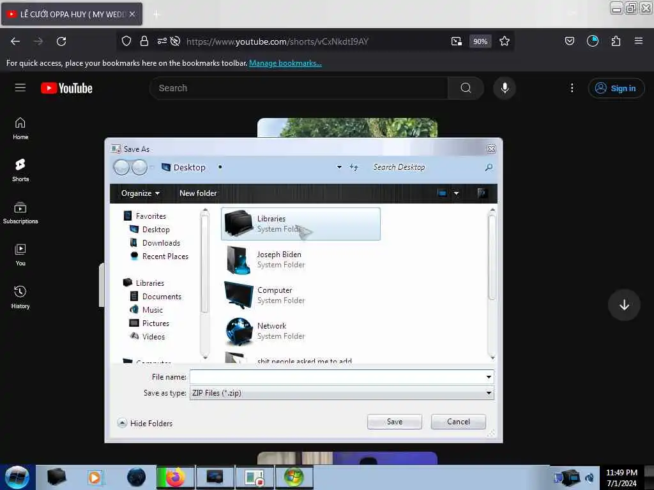Go back in Firefox browser
The image size is (654, 490).
click(x=15, y=41)
